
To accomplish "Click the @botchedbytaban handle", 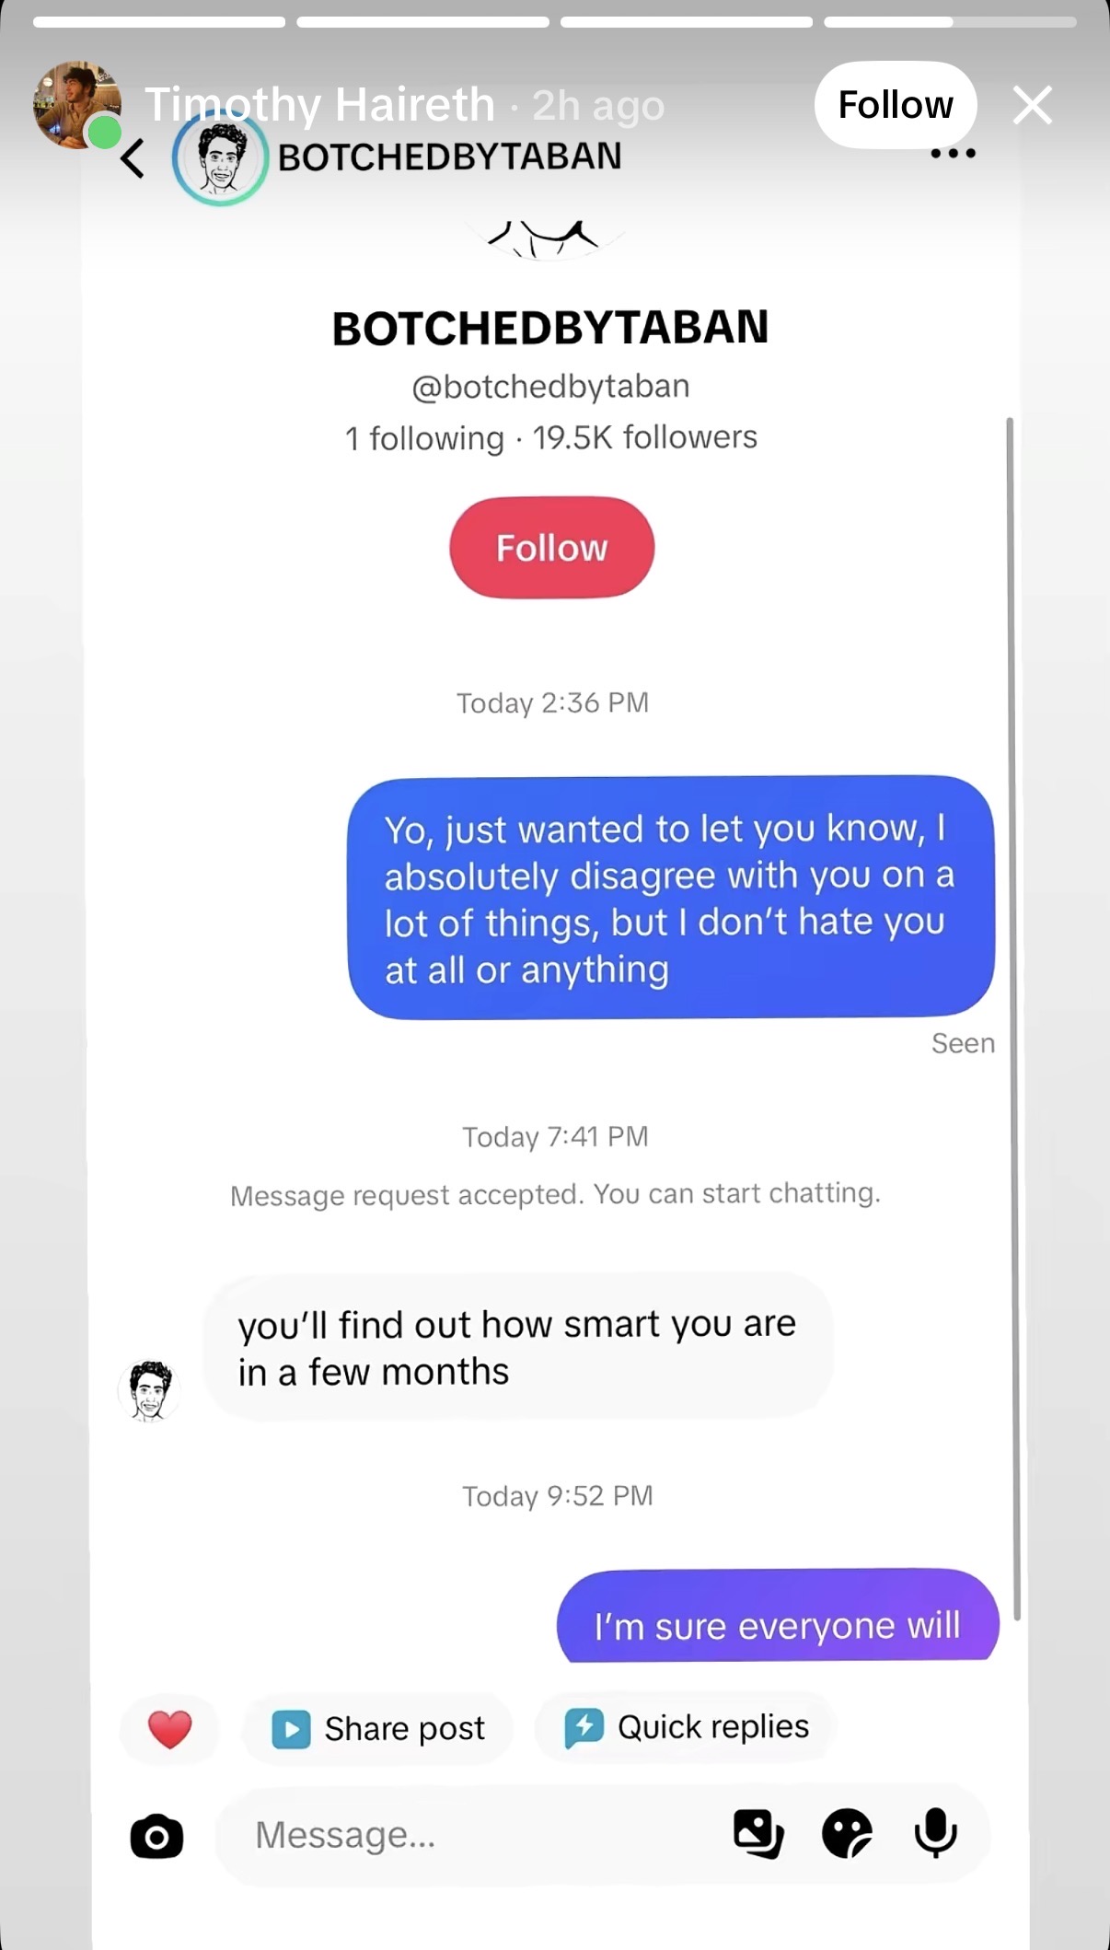I will click(550, 387).
